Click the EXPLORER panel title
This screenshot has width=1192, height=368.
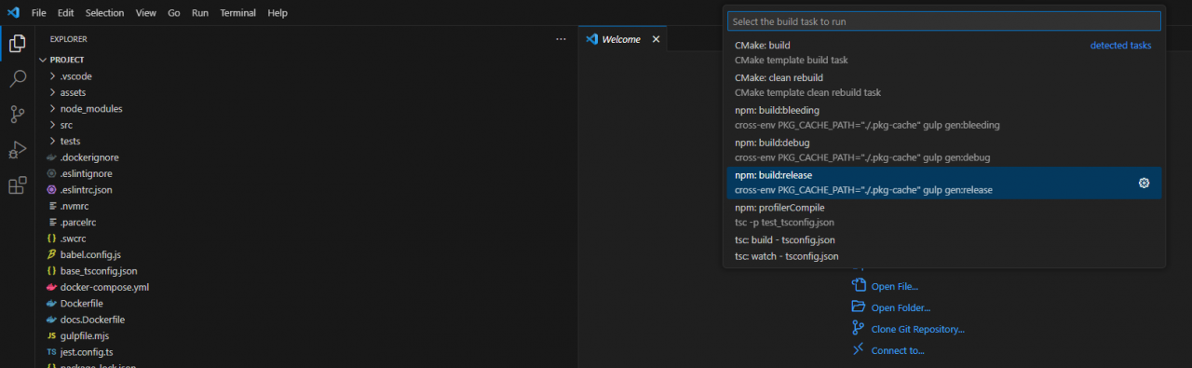pyautogui.click(x=69, y=39)
